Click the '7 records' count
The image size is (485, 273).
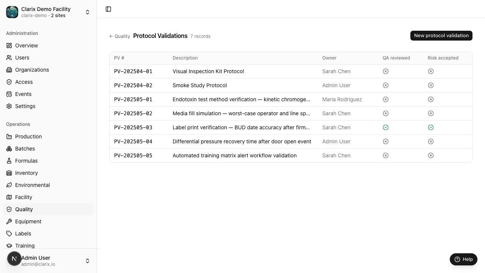click(200, 36)
